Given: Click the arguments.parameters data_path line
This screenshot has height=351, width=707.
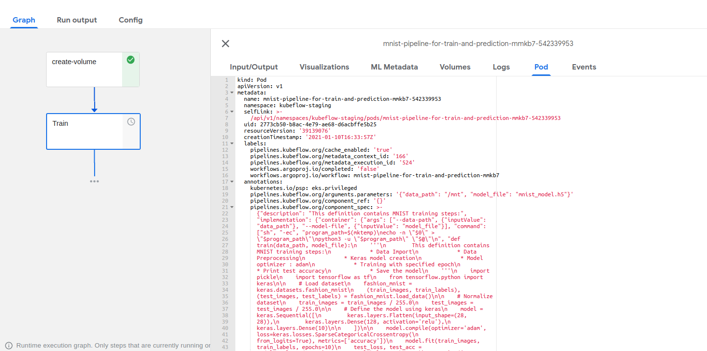Looking at the screenshot, I should coord(411,194).
